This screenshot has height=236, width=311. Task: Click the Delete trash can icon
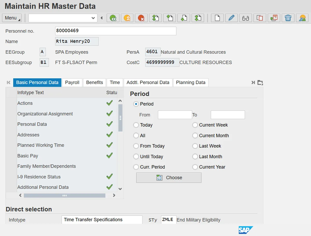coord(288,18)
